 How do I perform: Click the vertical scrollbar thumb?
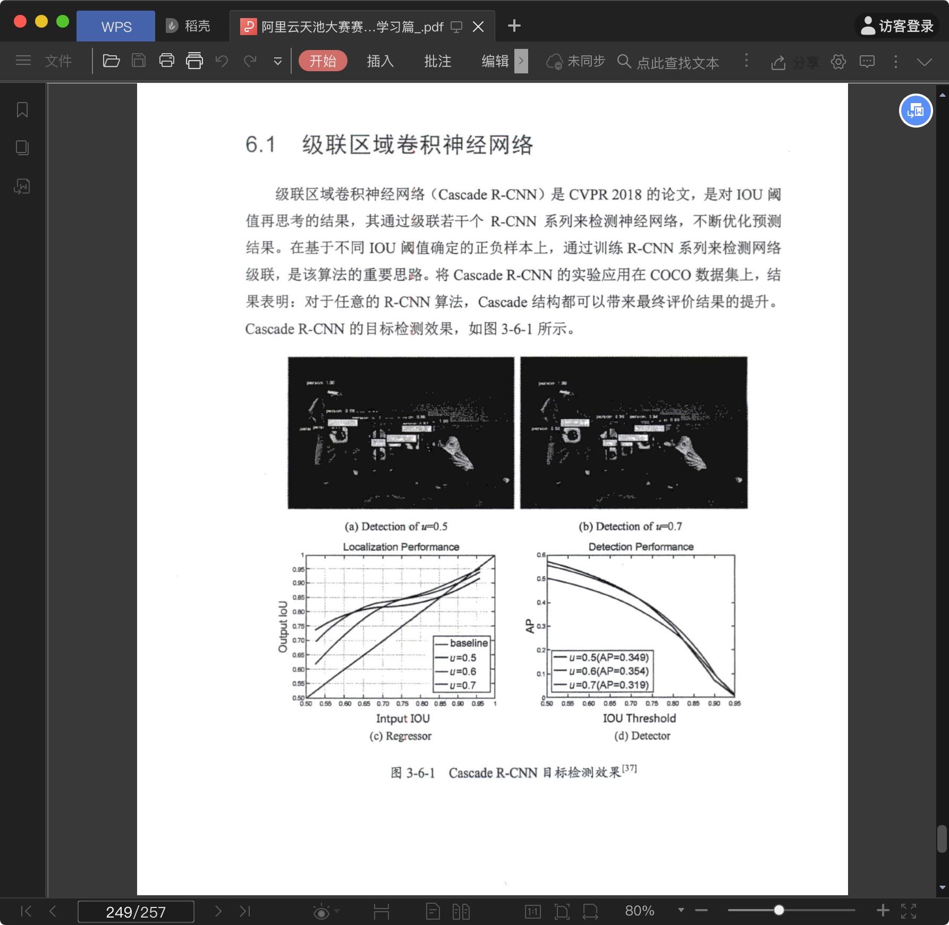(942, 838)
